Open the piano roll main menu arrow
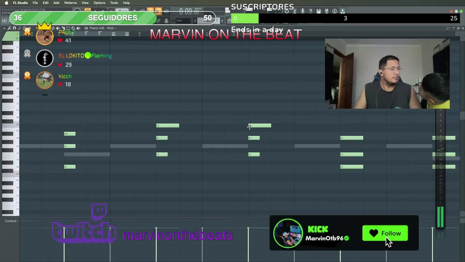Screen dimensions: 465x262 pos(4,28)
